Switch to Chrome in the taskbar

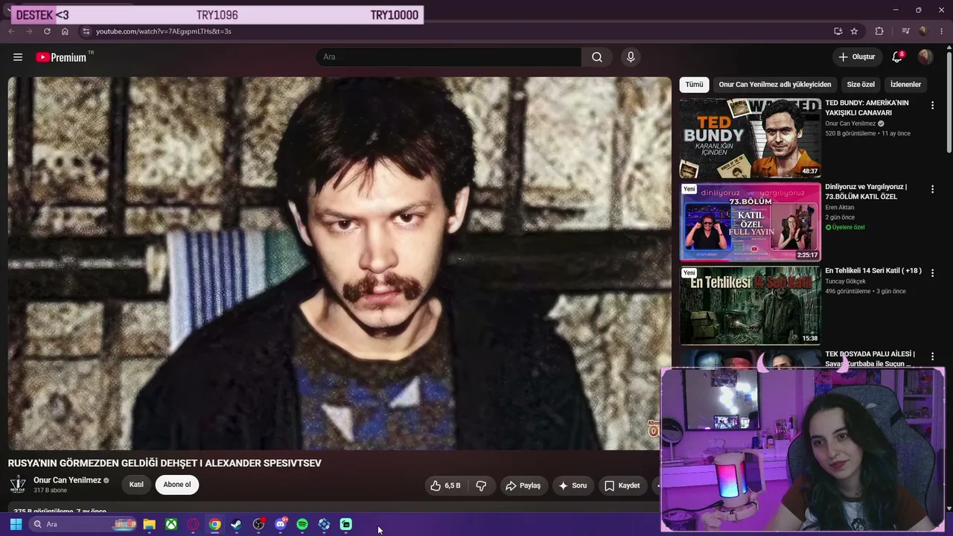tap(214, 524)
